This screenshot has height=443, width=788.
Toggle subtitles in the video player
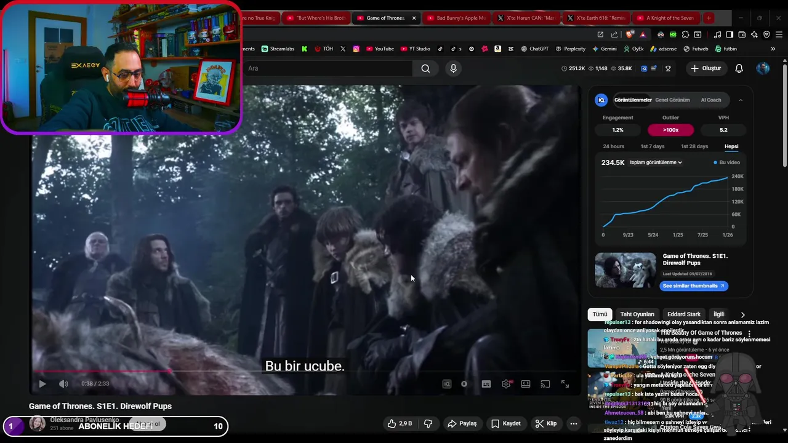[x=486, y=384]
